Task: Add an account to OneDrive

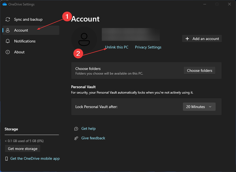Action: (x=202, y=38)
